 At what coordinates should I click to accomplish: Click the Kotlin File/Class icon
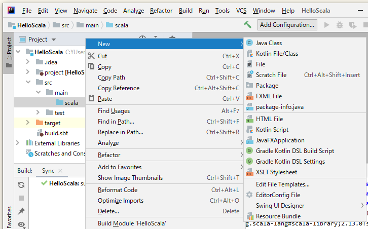point(249,54)
